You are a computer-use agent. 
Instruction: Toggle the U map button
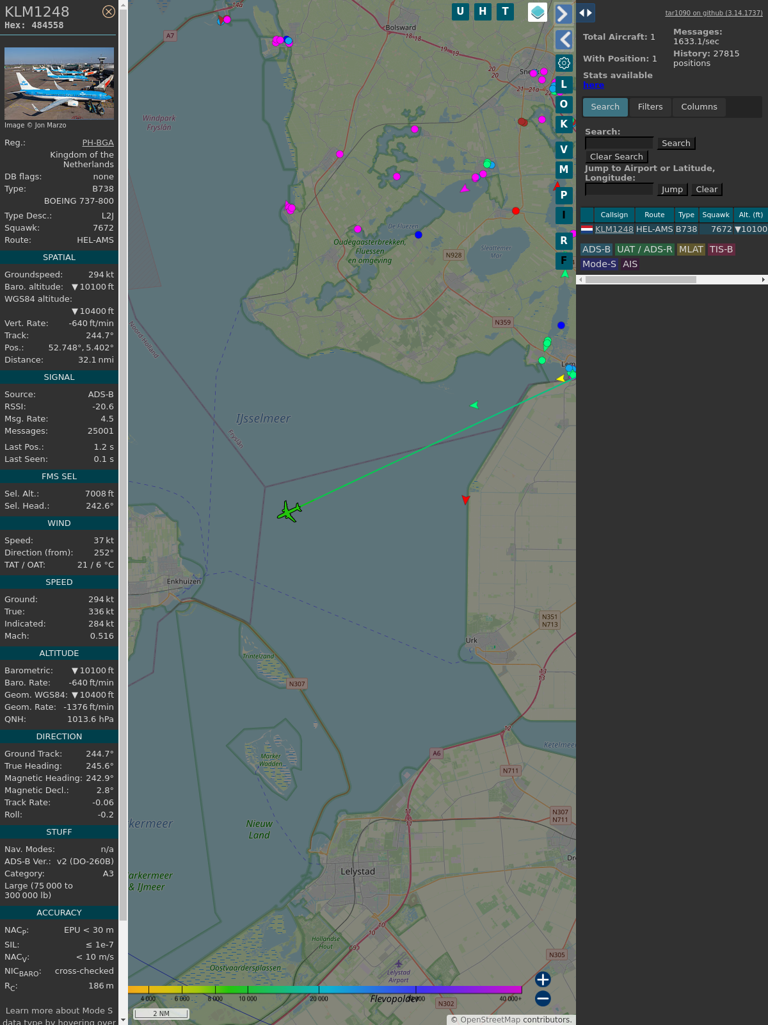pyautogui.click(x=460, y=12)
